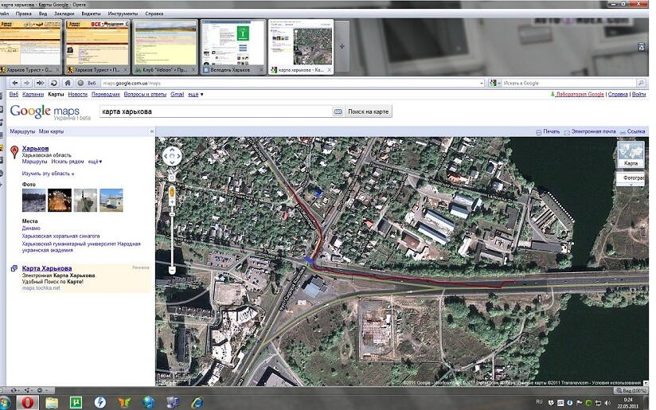The height and width of the screenshot is (410, 656).
Task: Collapse the left panel with double chevron
Action: (151, 131)
